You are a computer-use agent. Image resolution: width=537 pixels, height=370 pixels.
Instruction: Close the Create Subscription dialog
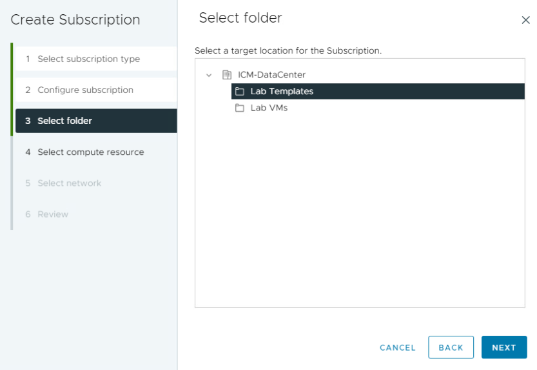tap(525, 20)
